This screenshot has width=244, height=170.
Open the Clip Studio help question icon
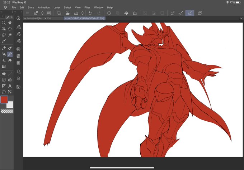point(200,13)
